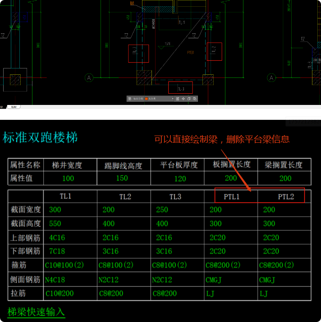Edit 梯井宽度 value 100
The height and width of the screenshot is (322, 321).
point(68,178)
